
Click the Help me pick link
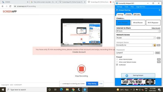pyautogui.click(x=156, y=28)
